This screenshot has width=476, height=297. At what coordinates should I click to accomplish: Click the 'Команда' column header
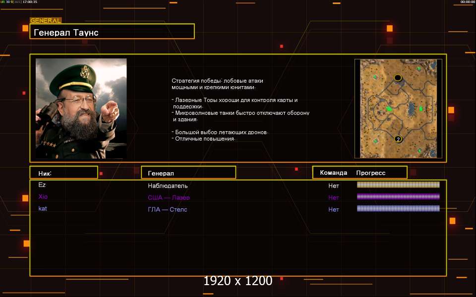tap(333, 173)
